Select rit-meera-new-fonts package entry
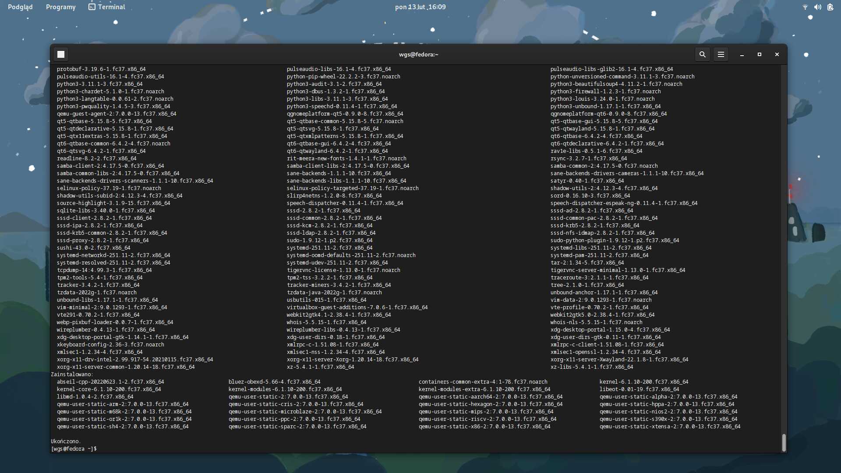This screenshot has width=841, height=473. (x=346, y=159)
